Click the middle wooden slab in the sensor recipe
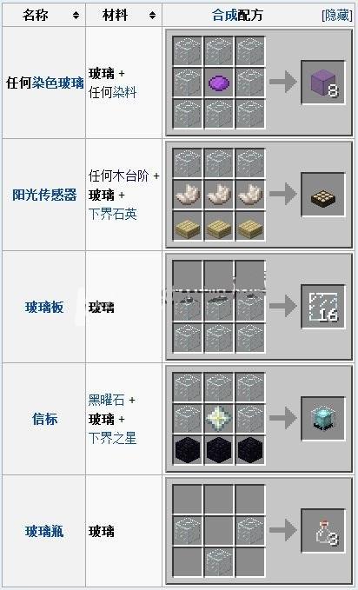Screen dimensions: 358x590 coord(219,226)
